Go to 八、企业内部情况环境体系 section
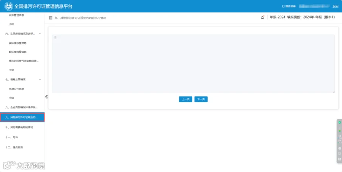The image size is (342, 172). coord(21,107)
